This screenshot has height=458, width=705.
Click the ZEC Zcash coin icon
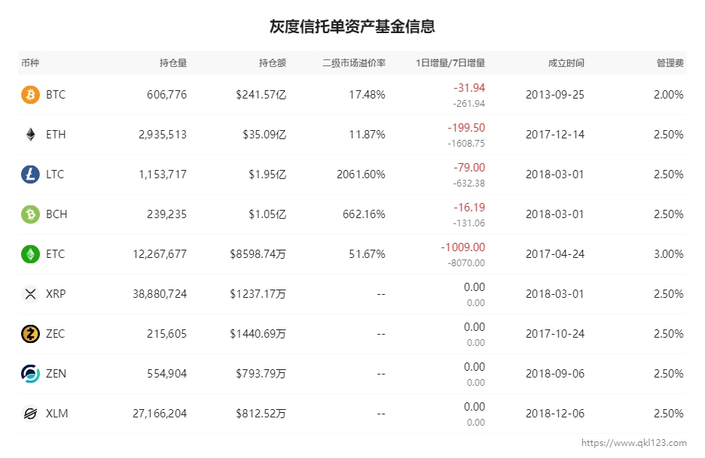coord(30,334)
